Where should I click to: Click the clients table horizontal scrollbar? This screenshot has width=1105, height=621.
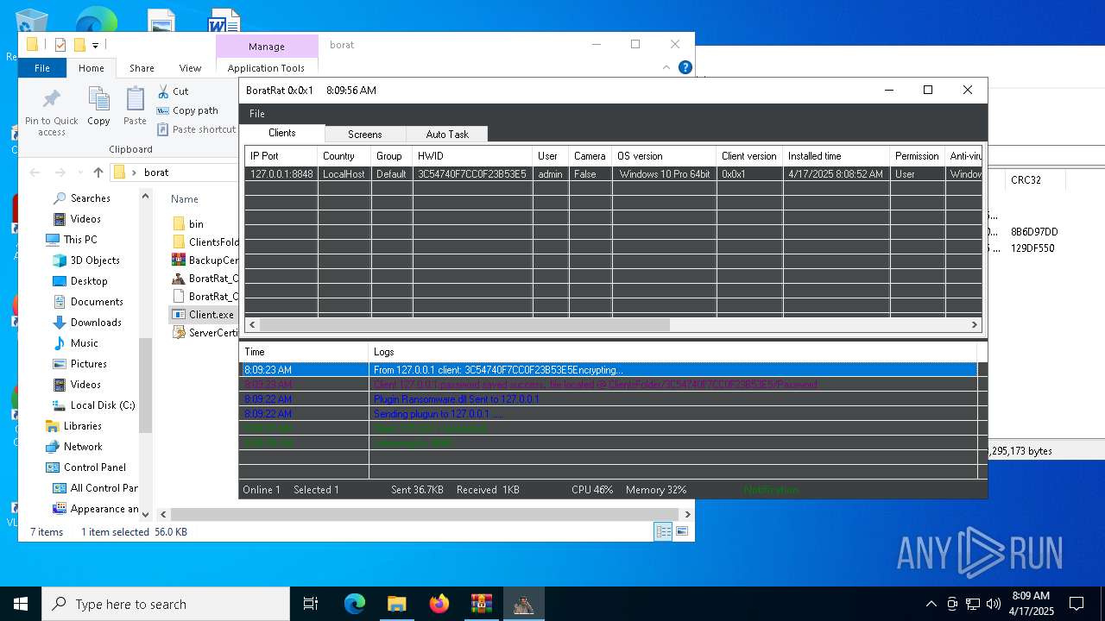click(x=464, y=325)
